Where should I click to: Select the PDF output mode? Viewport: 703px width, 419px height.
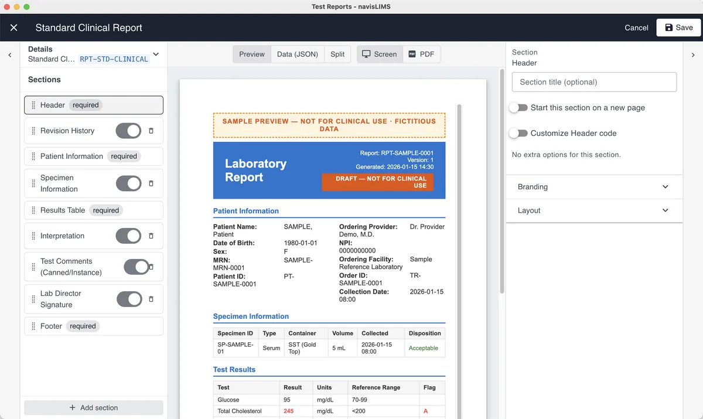[x=421, y=54]
